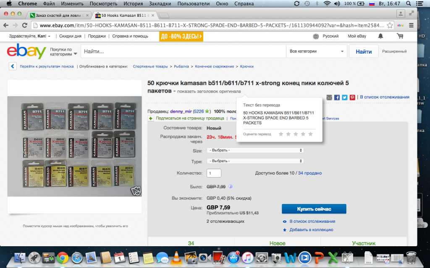This screenshot has height=268, width=430.
Task: Click the question mark next to GBP 7,99
Action: coord(231,186)
